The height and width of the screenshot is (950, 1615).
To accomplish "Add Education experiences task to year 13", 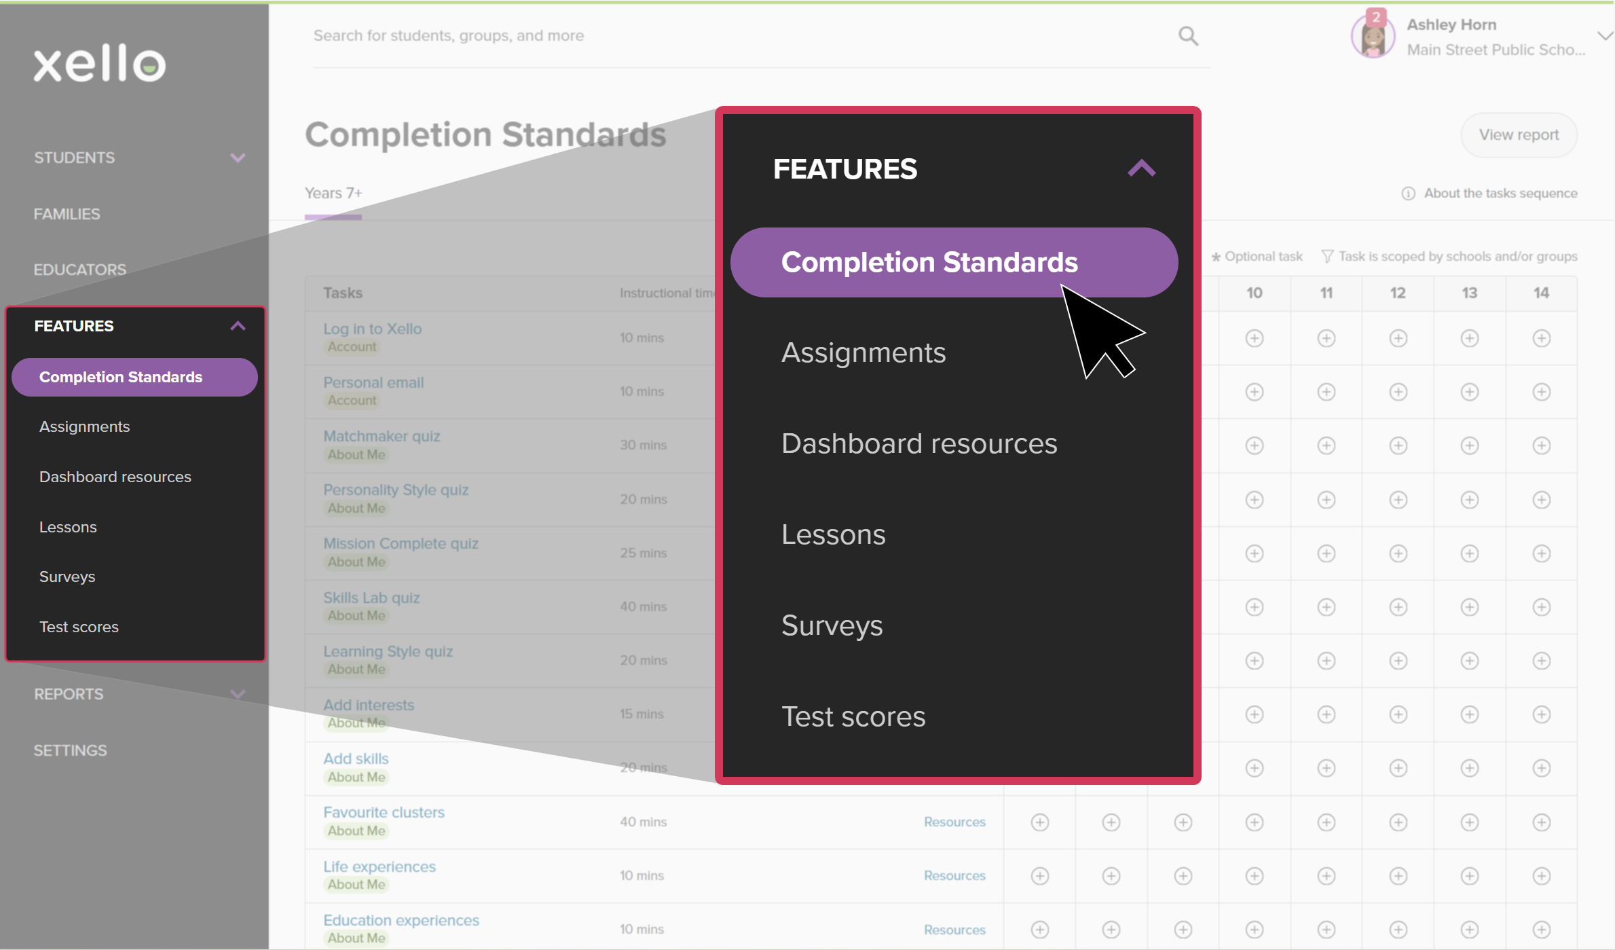I will pyautogui.click(x=1470, y=930).
